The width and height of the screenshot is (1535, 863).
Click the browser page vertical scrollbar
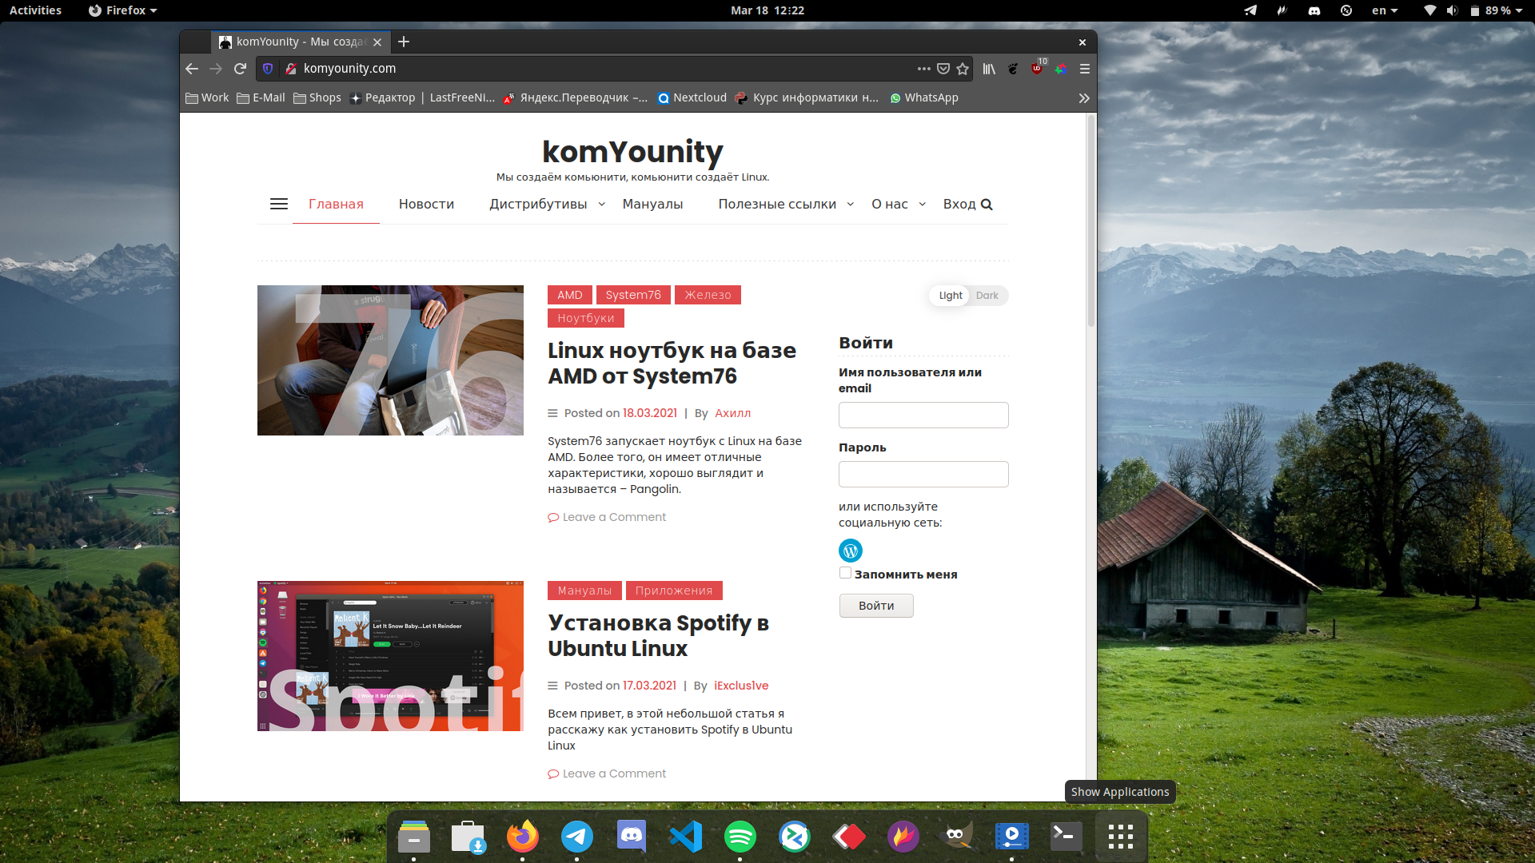click(1090, 222)
